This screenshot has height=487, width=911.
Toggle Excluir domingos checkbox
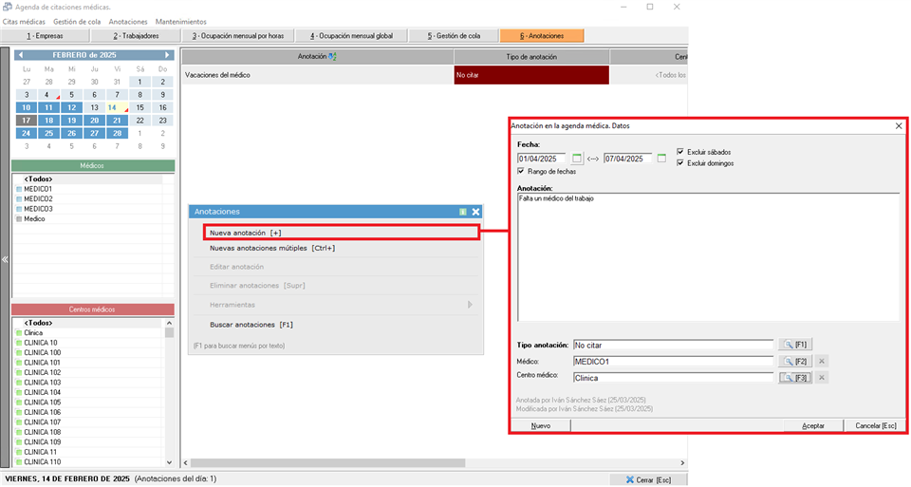tap(680, 163)
